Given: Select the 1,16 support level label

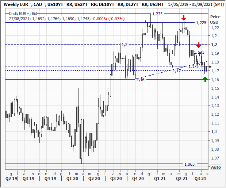Looking at the screenshot, I should [x=140, y=80].
